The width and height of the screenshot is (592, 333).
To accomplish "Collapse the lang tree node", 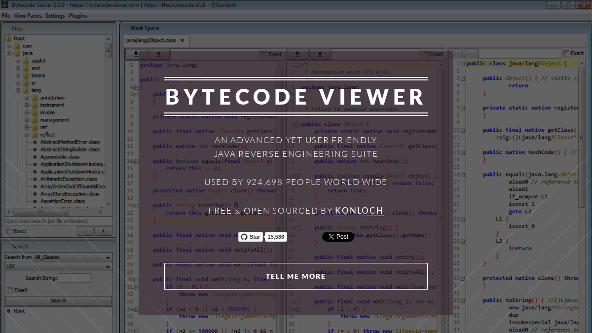I will (18, 90).
